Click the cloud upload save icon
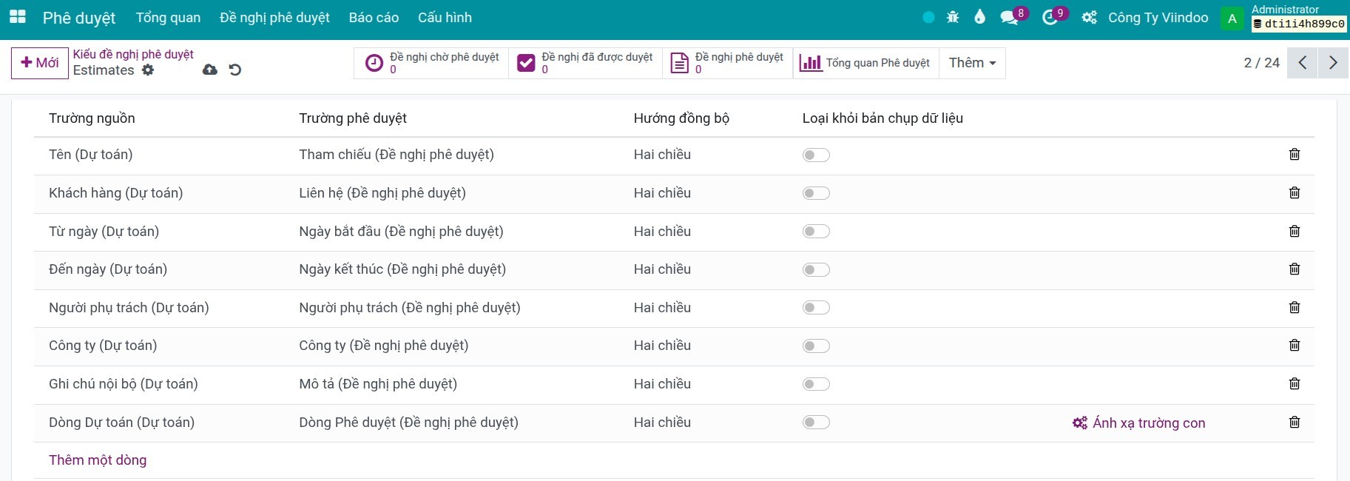Screen dimensions: 1350x481 pyautogui.click(x=210, y=70)
